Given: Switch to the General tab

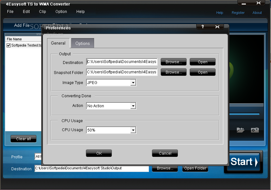Looking at the screenshot, I should click(58, 43).
